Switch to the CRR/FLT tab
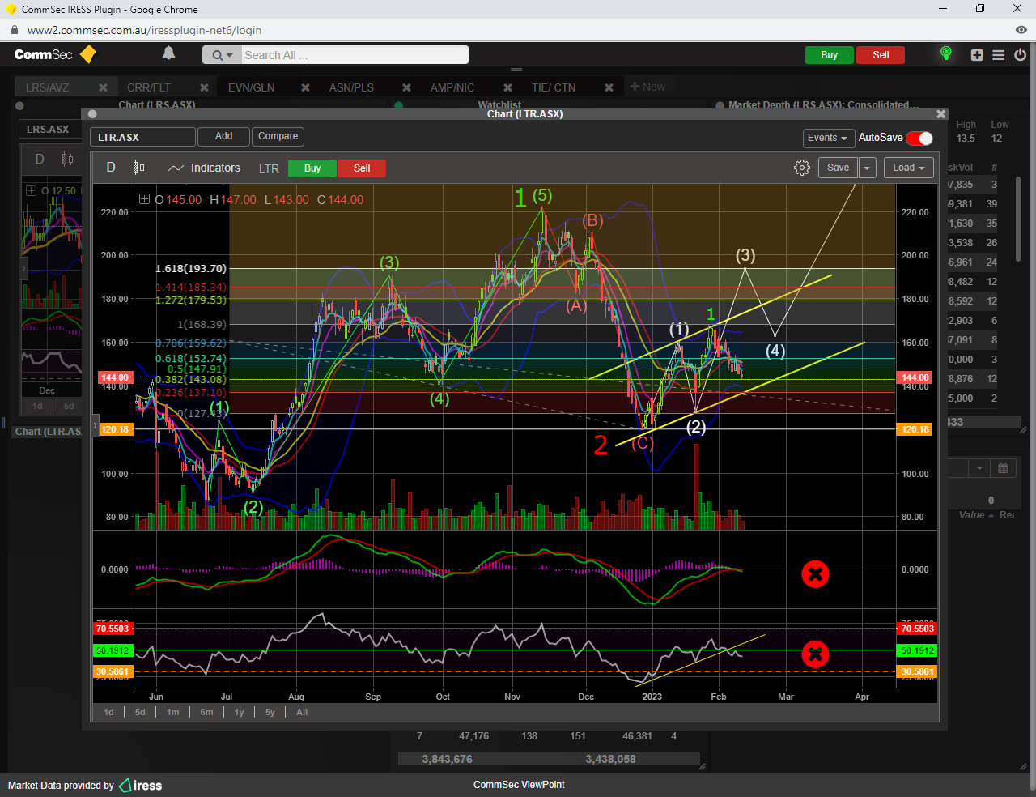This screenshot has width=1036, height=797. pyautogui.click(x=149, y=87)
